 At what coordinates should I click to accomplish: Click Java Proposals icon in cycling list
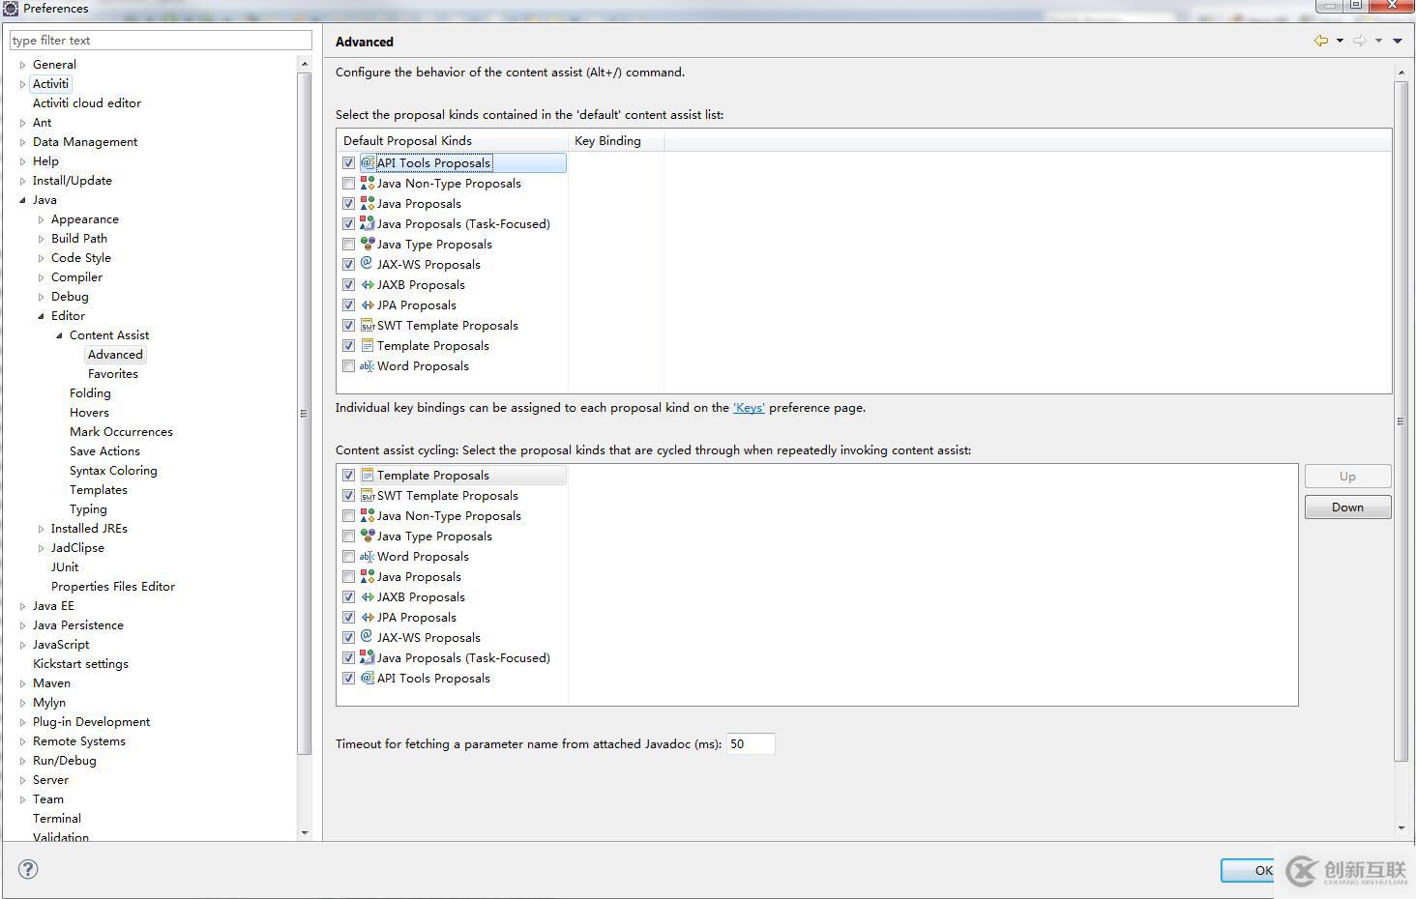click(368, 576)
